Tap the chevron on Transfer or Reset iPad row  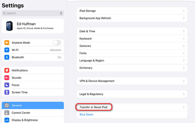click(184, 107)
